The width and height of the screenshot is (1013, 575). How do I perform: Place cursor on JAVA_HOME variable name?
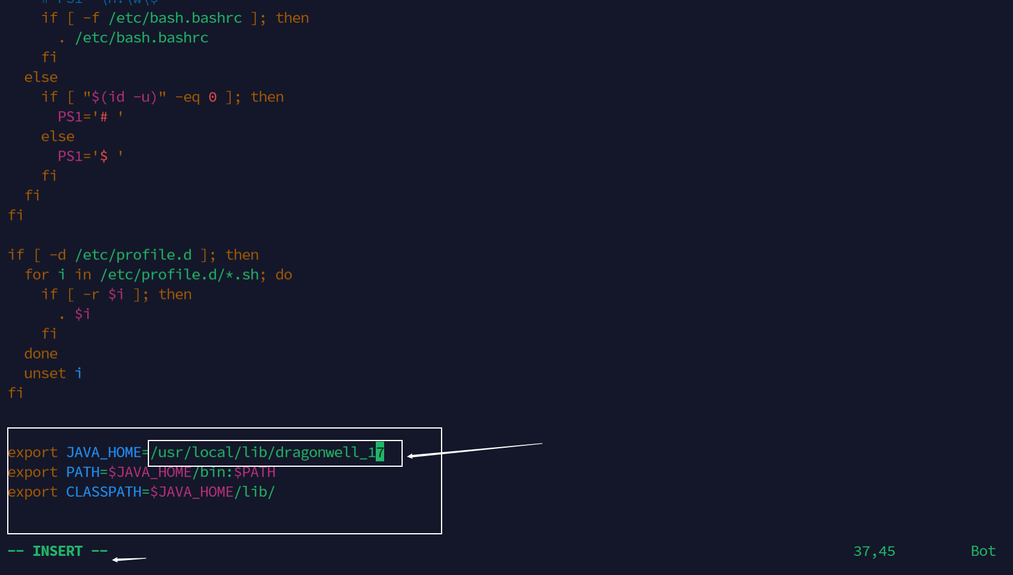pos(104,452)
